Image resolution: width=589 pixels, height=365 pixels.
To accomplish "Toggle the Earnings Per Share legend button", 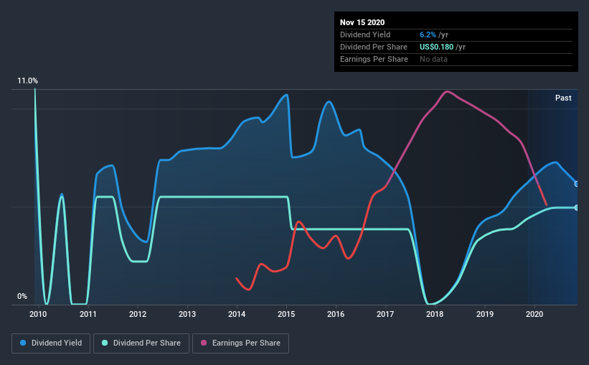I will point(240,343).
